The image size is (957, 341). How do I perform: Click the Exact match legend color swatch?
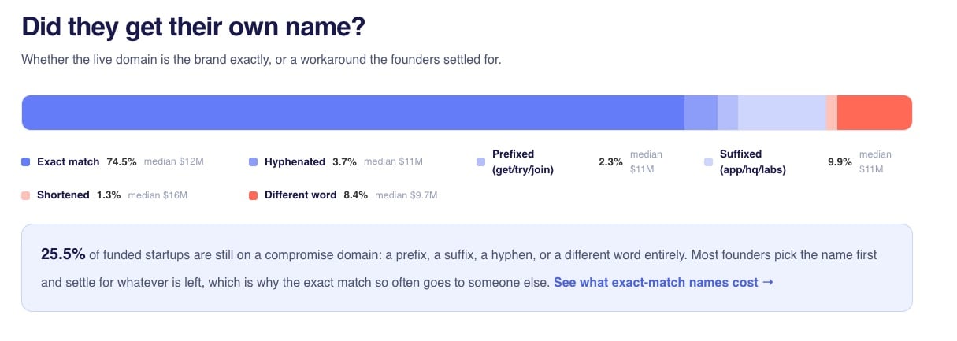pos(26,161)
